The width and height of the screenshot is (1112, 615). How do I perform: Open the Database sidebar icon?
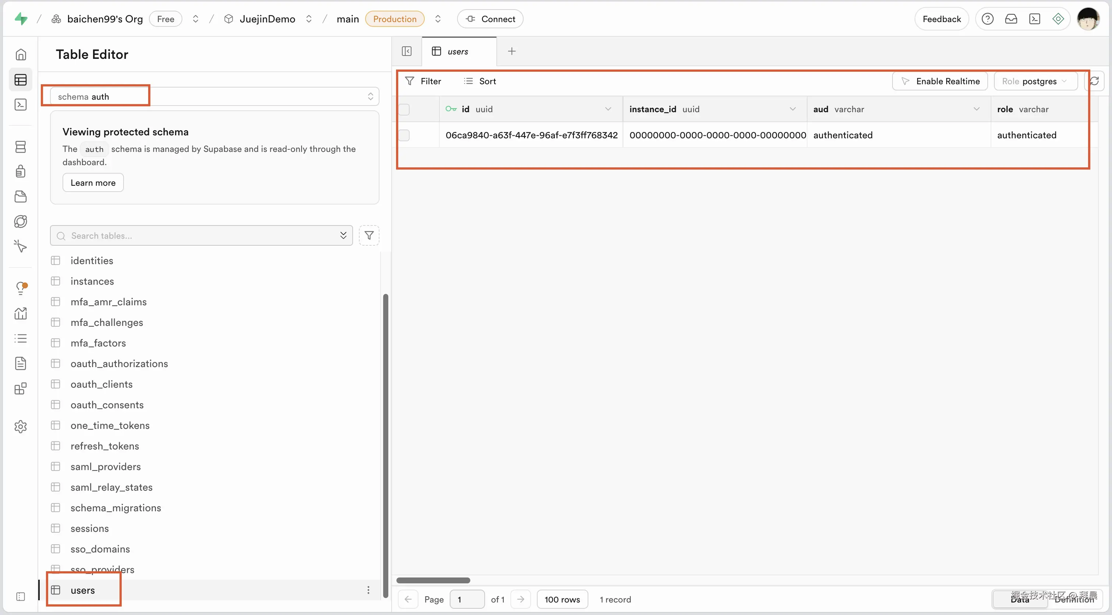pos(20,147)
